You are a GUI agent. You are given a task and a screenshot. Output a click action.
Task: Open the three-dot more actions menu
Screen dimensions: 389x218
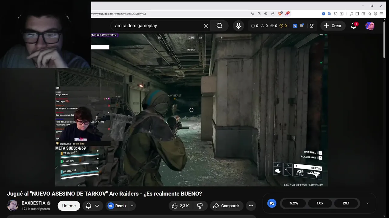point(251,206)
